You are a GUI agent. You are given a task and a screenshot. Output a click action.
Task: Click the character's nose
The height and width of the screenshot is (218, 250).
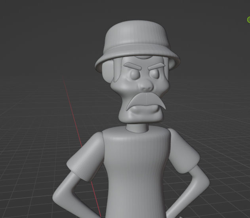[x=146, y=86]
